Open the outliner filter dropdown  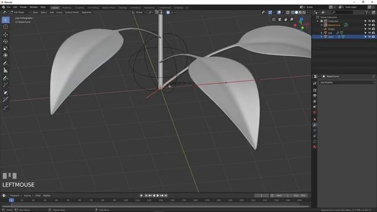pos(367,12)
